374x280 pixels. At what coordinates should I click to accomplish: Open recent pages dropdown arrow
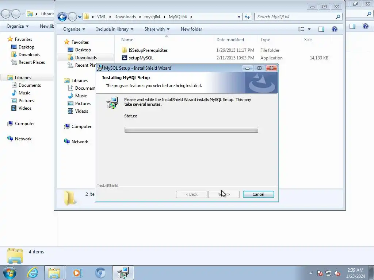tap(80, 17)
